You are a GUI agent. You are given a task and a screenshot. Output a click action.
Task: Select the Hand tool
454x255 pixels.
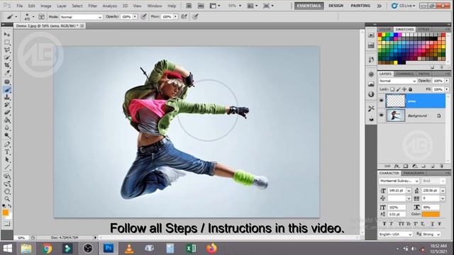pyautogui.click(x=7, y=191)
